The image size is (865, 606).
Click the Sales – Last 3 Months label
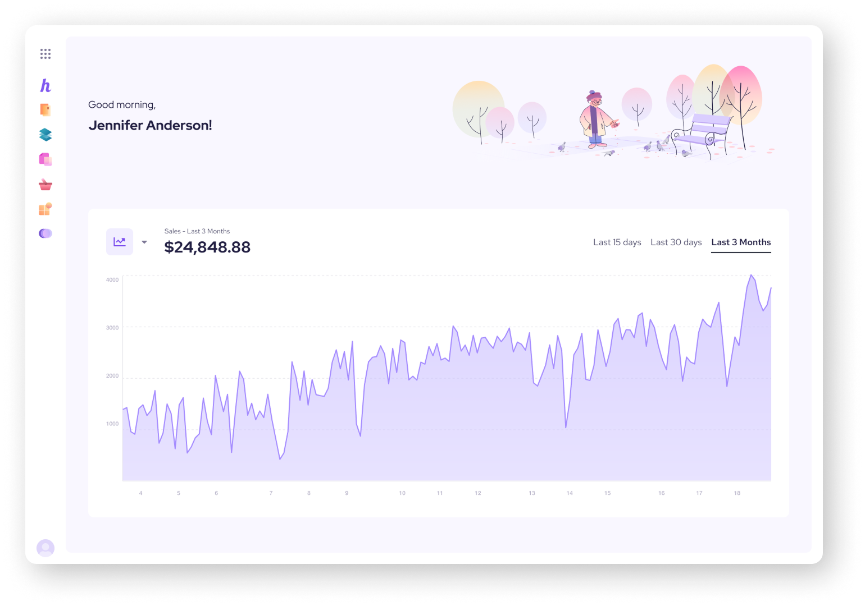[x=196, y=231]
